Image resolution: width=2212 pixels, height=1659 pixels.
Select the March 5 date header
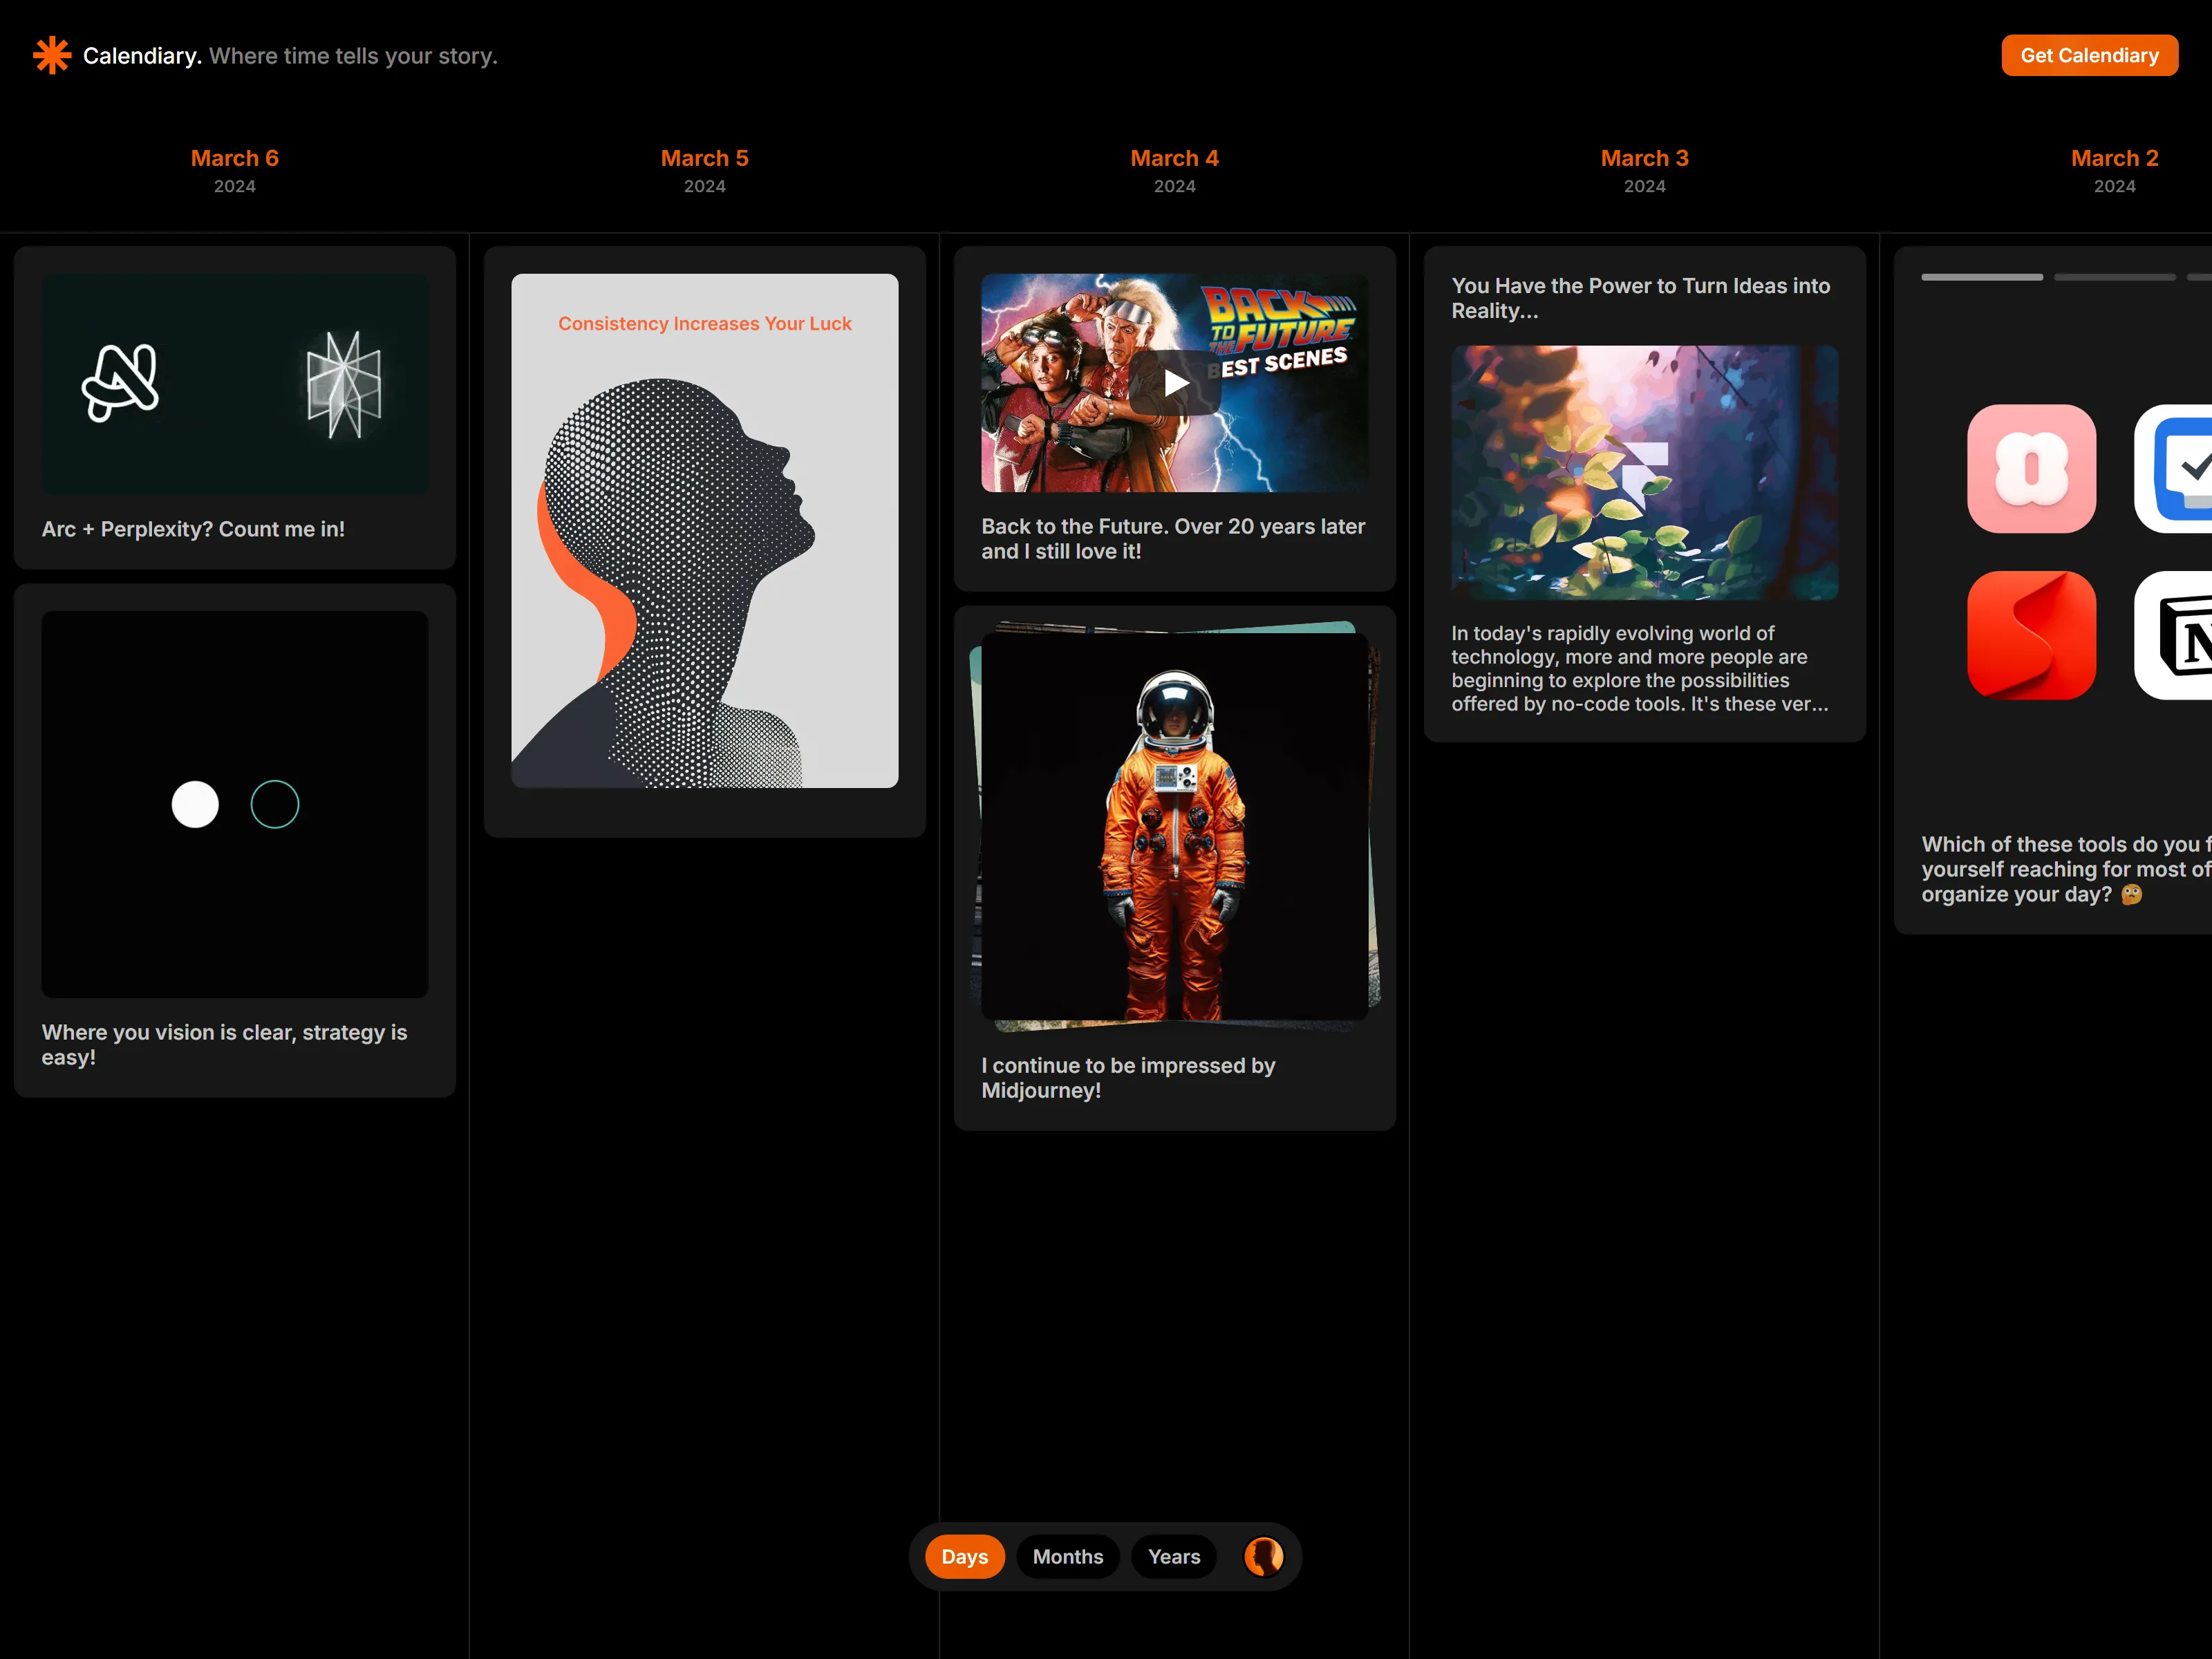[704, 170]
